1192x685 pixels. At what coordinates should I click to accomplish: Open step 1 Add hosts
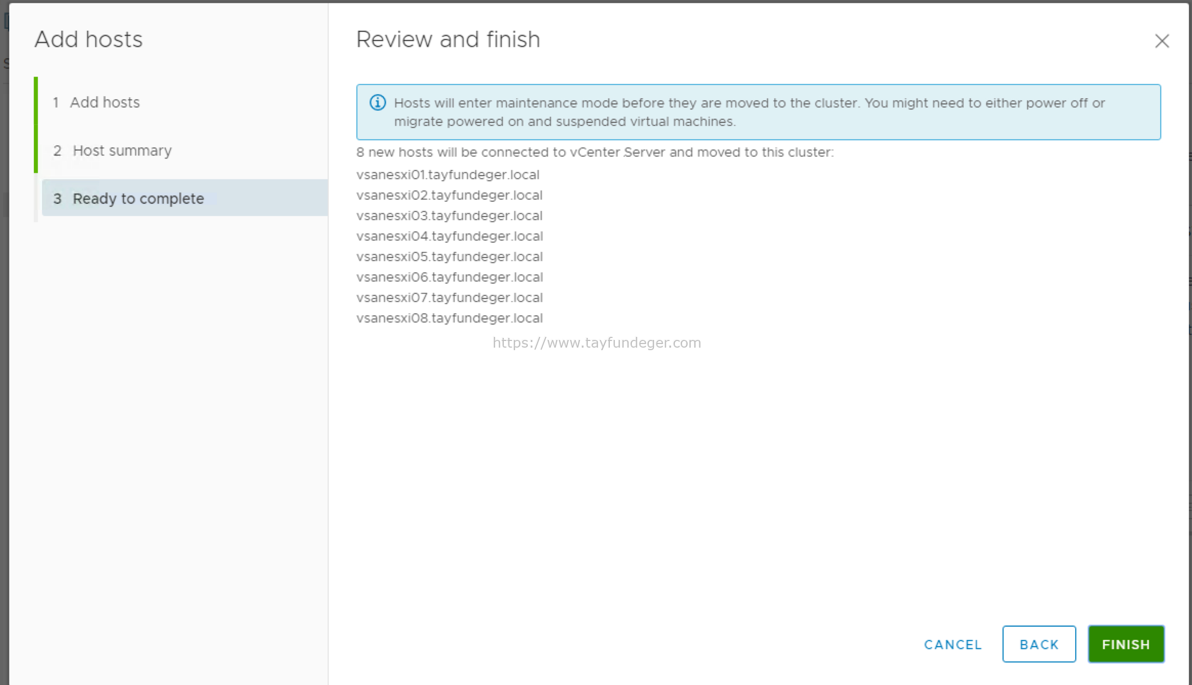tap(96, 102)
